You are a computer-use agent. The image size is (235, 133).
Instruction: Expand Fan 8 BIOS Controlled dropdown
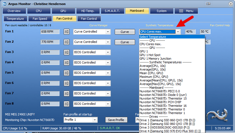pyautogui.click(x=108, y=104)
